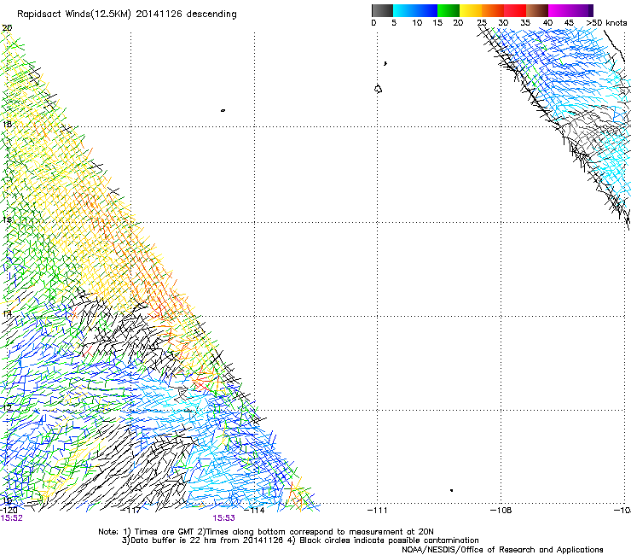Click the island outline near -111, 19N
Image resolution: width=631 pixels, height=555 pixels.
coord(378,89)
